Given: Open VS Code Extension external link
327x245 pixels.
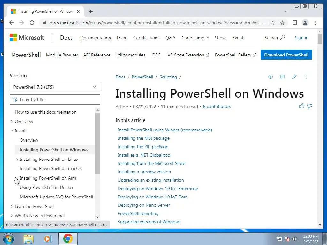Looking at the screenshot, I should click(x=188, y=55).
